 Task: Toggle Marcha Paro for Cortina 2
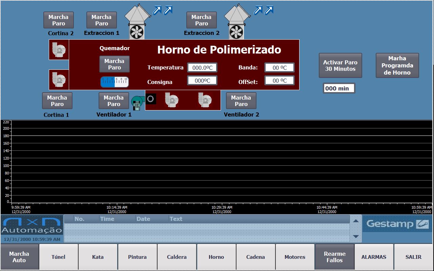(x=58, y=20)
